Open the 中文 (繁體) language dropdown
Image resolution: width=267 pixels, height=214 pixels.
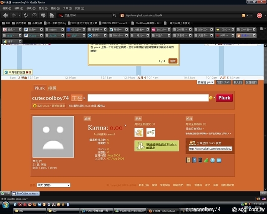click(53, 185)
